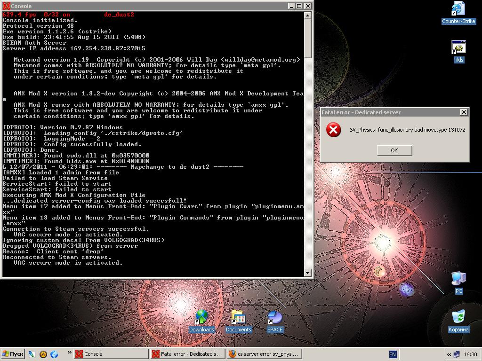482x361 pixels.
Task: Launch the blue globe quick launch icon
Action: coord(54,354)
